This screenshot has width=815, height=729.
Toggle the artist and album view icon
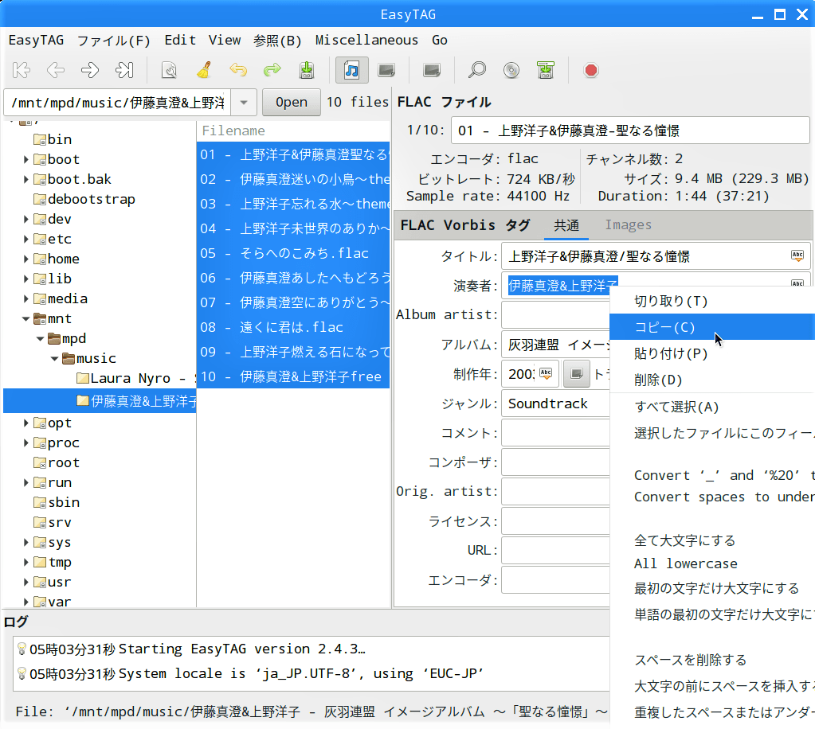[x=386, y=70]
